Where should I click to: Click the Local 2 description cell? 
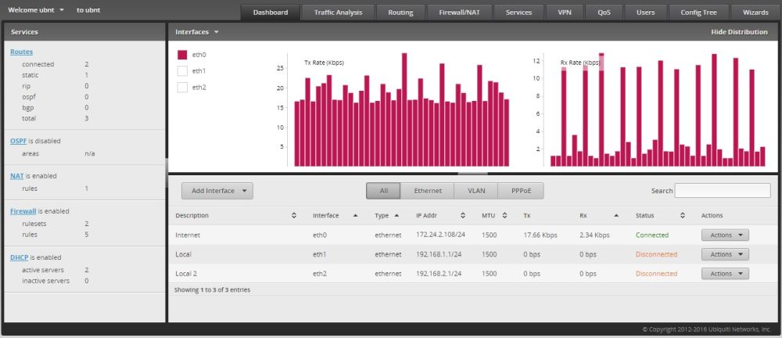point(186,274)
